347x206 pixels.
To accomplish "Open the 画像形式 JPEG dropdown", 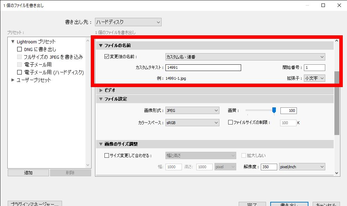I will pyautogui.click(x=192, y=111).
